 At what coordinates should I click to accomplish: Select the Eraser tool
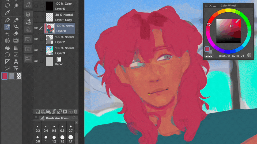(16, 34)
